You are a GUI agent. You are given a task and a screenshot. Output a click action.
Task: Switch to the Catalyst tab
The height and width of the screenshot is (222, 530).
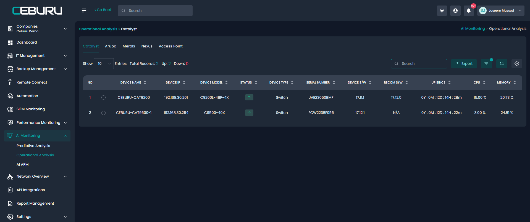pos(91,46)
